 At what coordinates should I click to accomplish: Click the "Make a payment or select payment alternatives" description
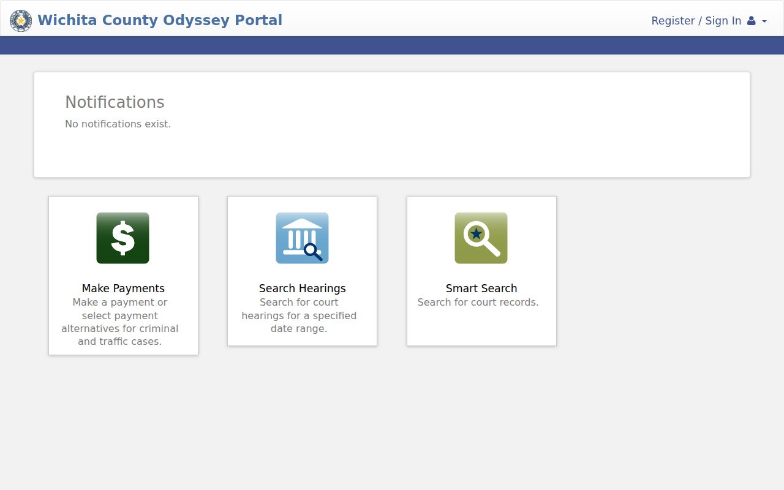pos(120,322)
